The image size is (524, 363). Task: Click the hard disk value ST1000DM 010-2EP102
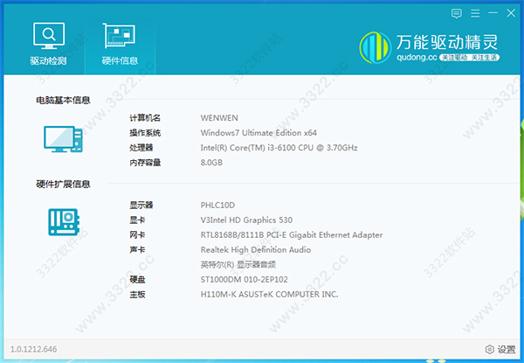click(x=244, y=279)
